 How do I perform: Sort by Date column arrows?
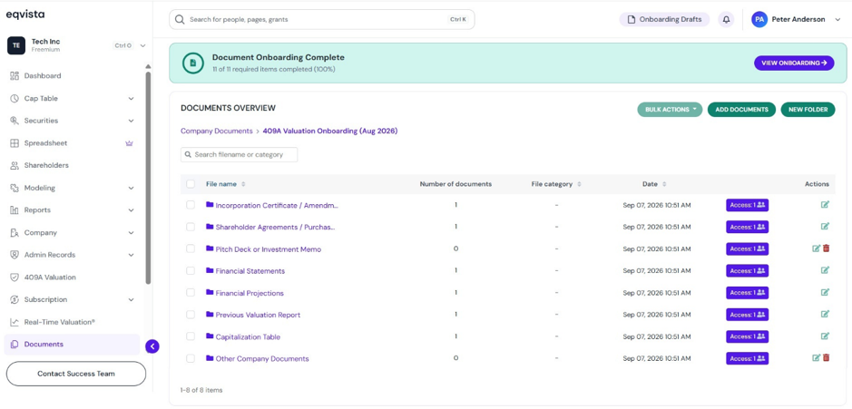[x=664, y=184]
